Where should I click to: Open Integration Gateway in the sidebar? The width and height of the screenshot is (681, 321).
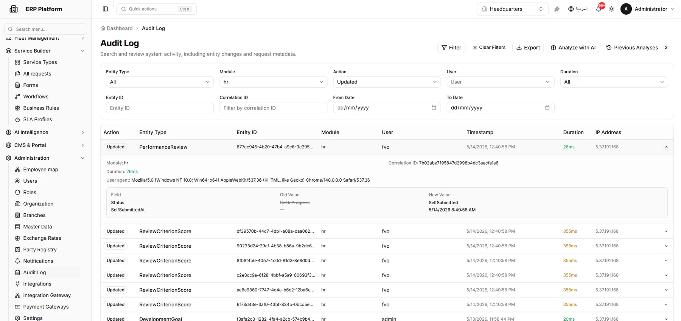click(47, 295)
